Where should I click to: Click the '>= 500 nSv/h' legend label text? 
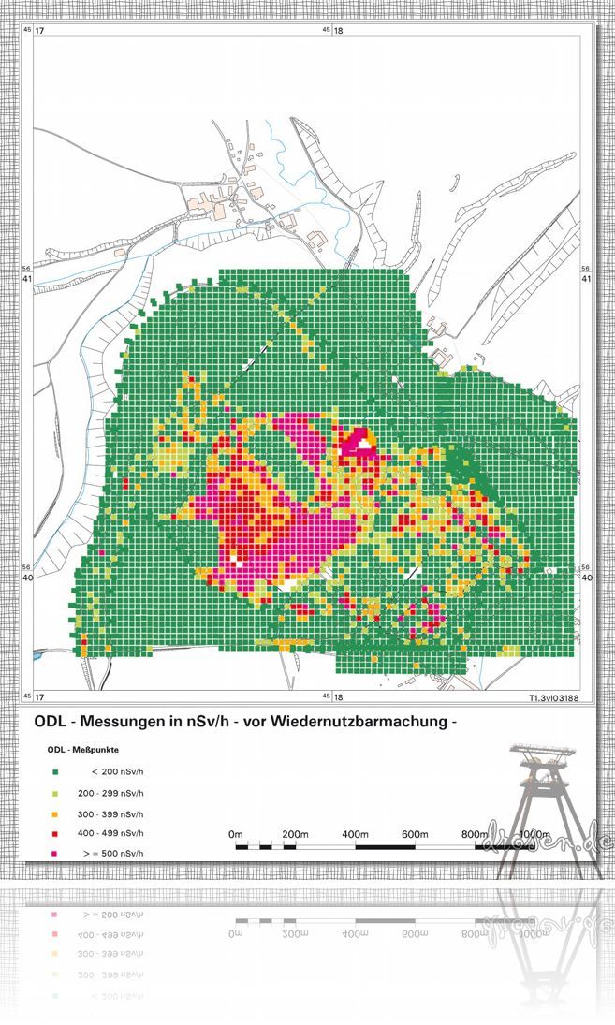113,854
